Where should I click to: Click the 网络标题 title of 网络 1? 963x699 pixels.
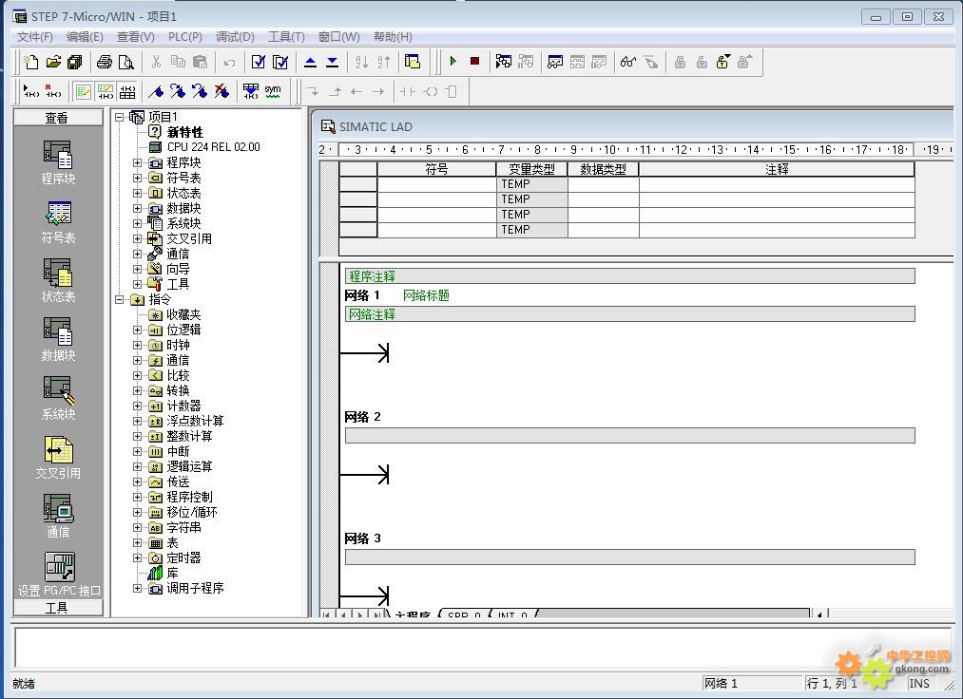[426, 295]
